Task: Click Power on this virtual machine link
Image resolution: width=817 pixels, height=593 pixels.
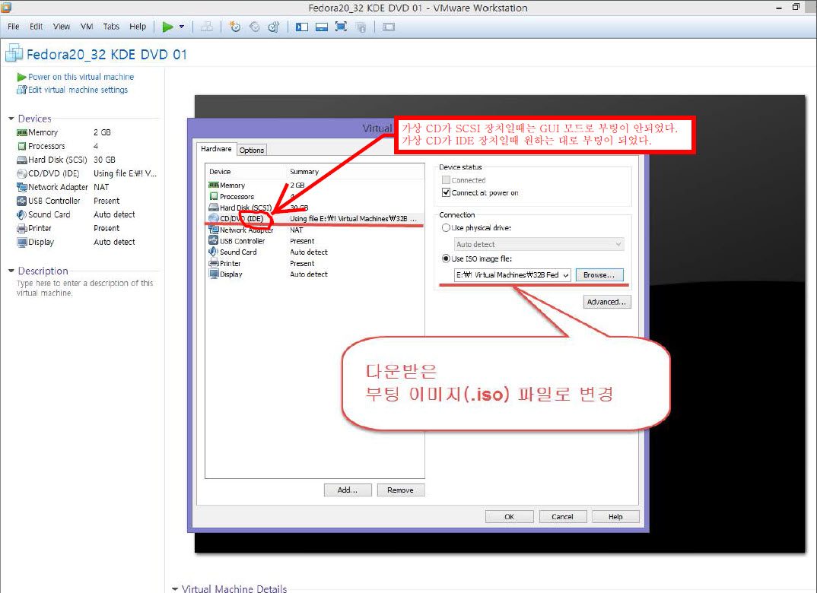Action: coord(81,77)
